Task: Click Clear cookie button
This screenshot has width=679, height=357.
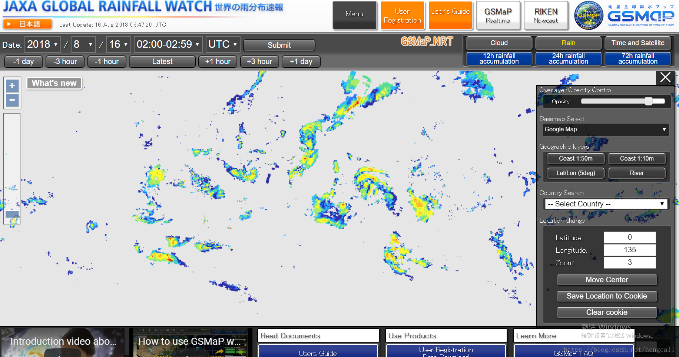Action: pyautogui.click(x=607, y=313)
